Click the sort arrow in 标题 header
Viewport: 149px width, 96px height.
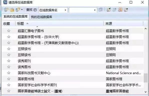[27, 23]
